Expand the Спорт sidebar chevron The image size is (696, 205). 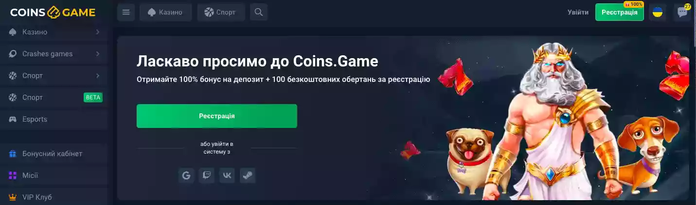coord(98,76)
